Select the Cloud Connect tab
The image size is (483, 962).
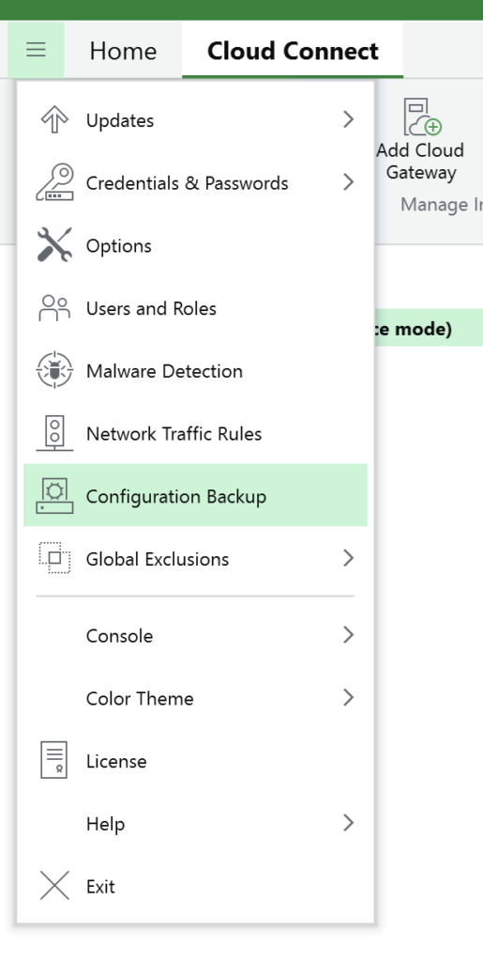point(293,51)
